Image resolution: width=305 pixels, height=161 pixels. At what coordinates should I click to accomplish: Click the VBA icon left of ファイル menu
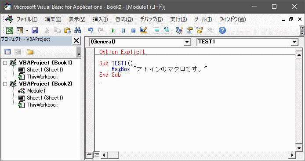[9, 19]
